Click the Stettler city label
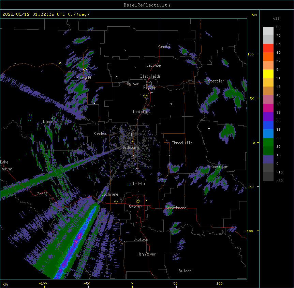The height and width of the screenshot is (288, 294). click(216, 81)
